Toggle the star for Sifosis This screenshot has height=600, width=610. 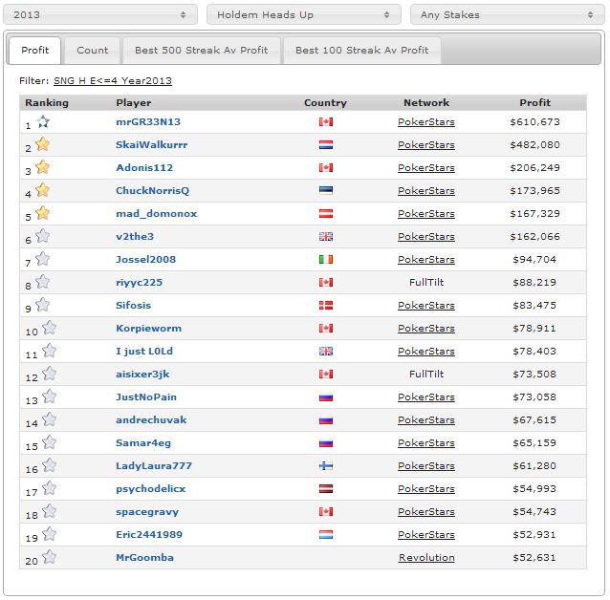[x=43, y=305]
